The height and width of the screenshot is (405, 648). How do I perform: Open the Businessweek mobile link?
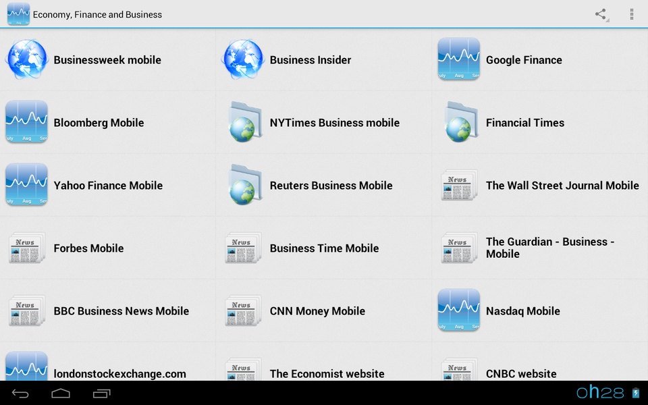[107, 60]
